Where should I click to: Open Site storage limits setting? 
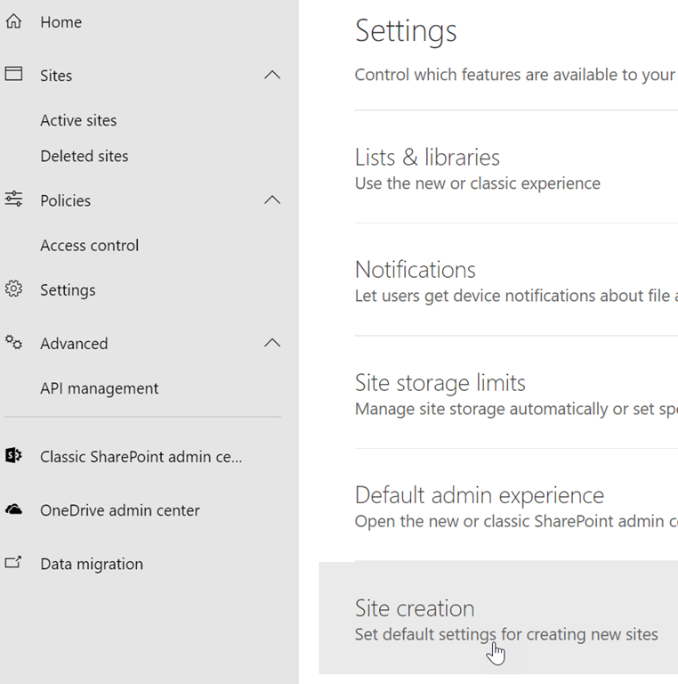tap(440, 384)
